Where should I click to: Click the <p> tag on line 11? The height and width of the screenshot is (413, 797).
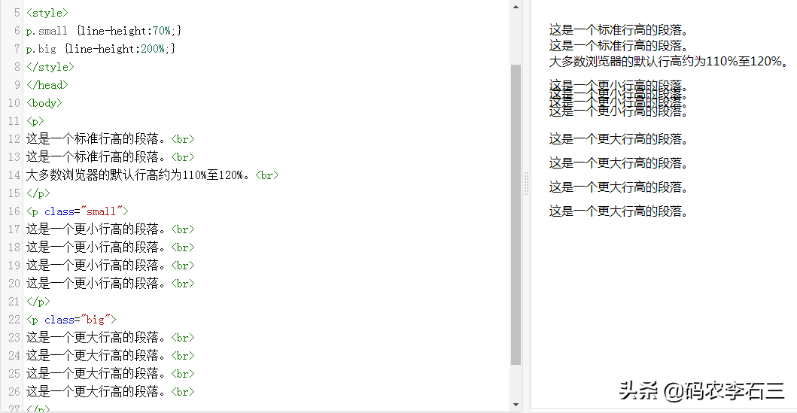click(35, 121)
